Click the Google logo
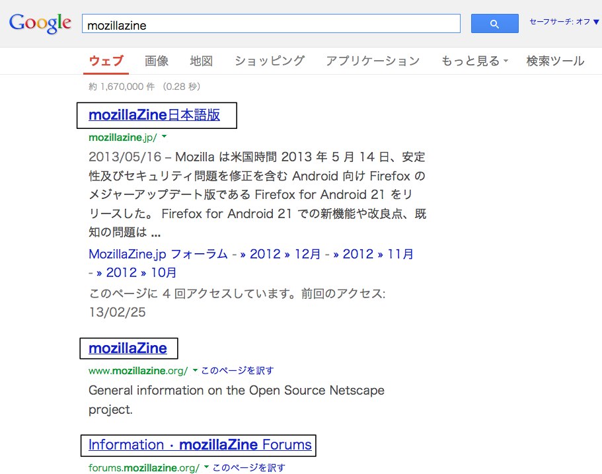Image resolution: width=602 pixels, height=474 pixels. tap(40, 23)
